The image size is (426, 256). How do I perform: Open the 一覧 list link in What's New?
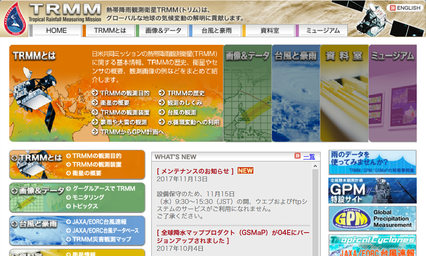[309, 157]
